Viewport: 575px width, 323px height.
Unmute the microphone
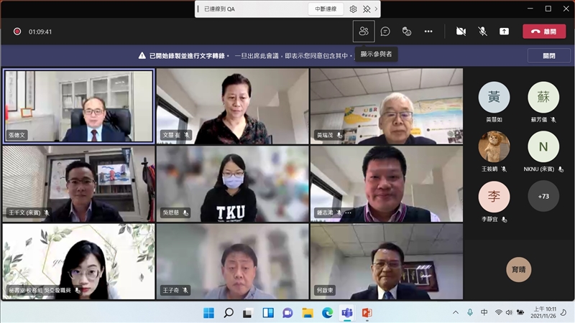(482, 32)
